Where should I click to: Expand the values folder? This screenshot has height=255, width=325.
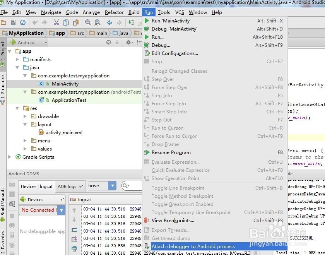25,149
